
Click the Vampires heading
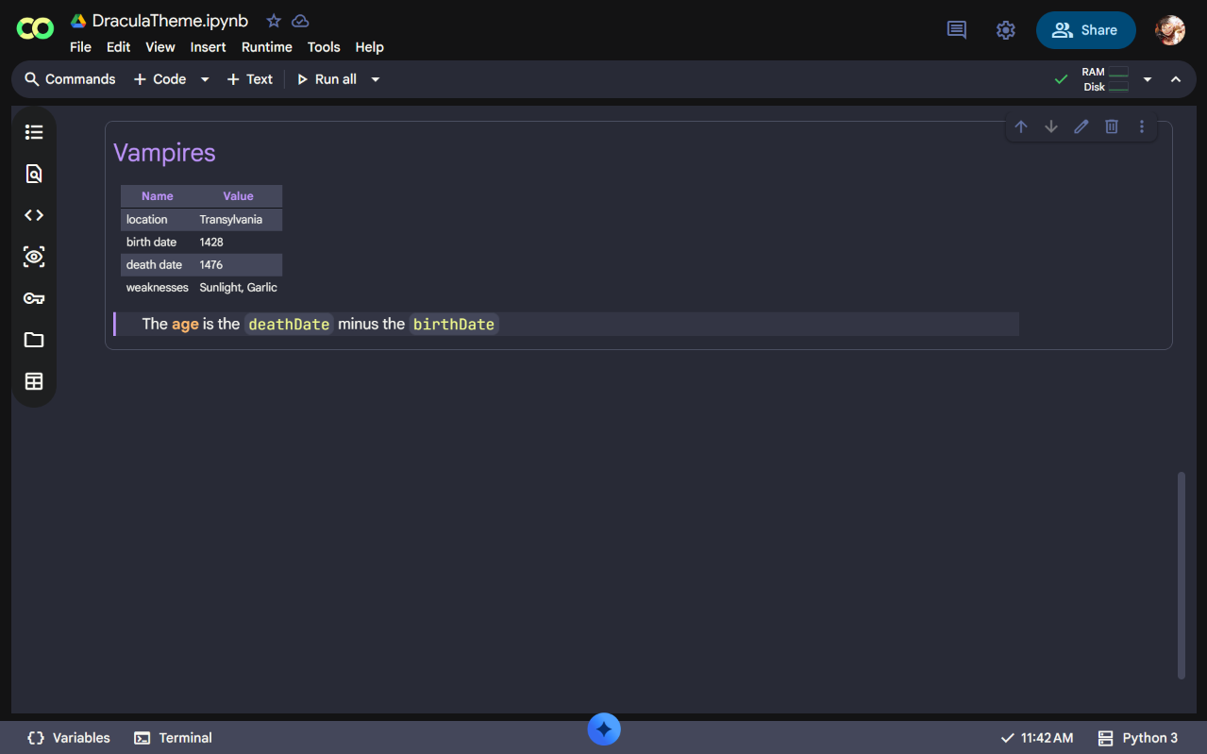[x=164, y=153]
